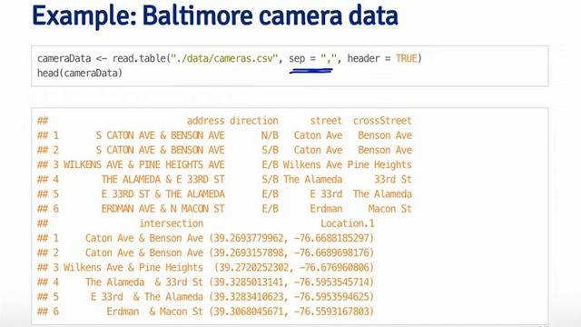Click coordinates '(39.2693779962, -76.6688185297)'

291,238
